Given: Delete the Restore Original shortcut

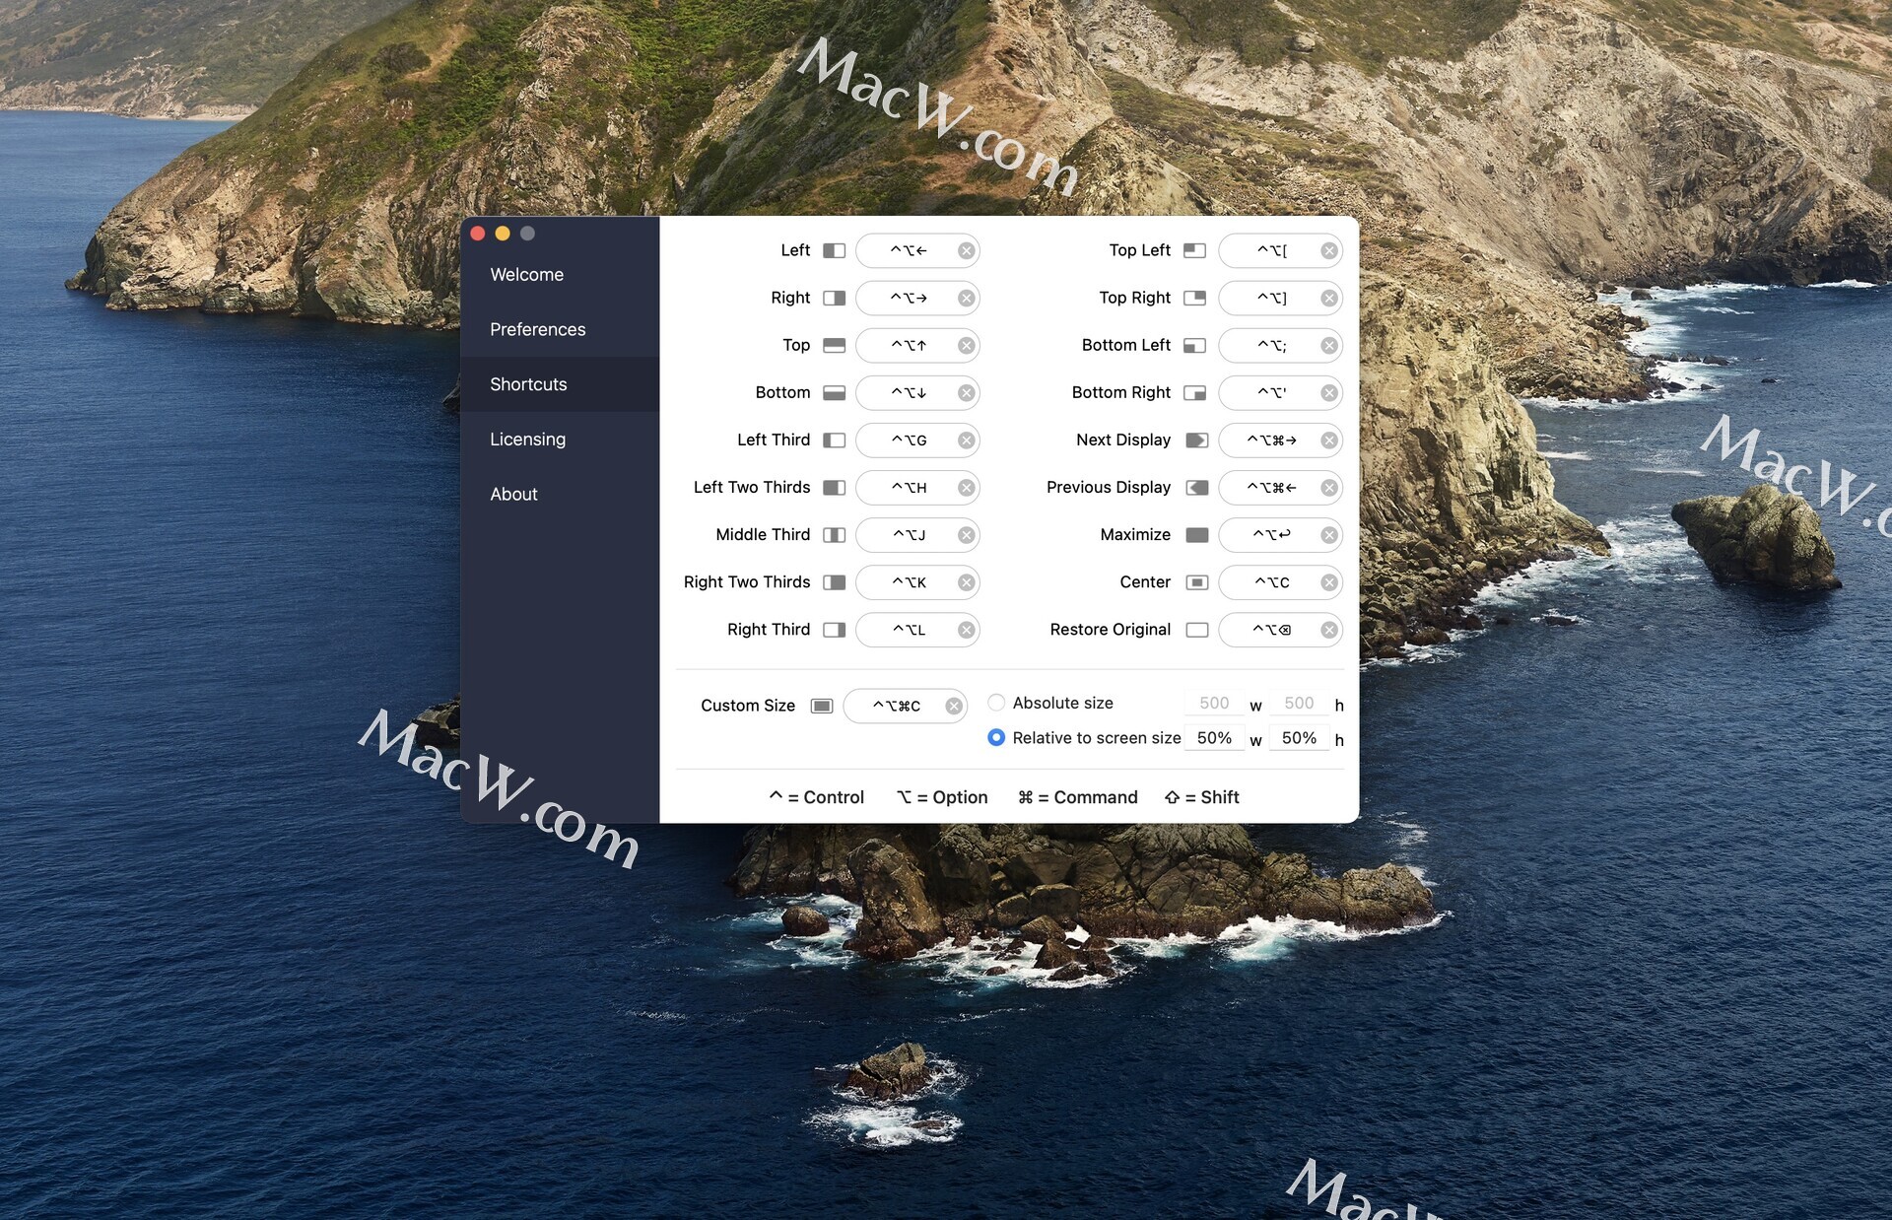Looking at the screenshot, I should pyautogui.click(x=1328, y=630).
